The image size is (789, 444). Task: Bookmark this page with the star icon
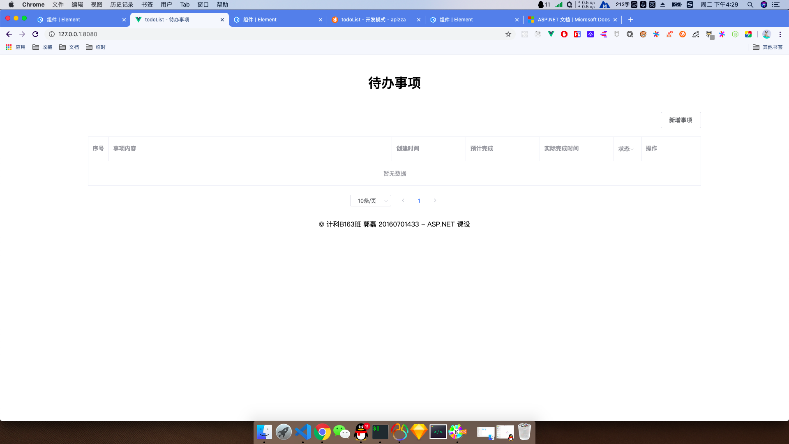pos(508,34)
